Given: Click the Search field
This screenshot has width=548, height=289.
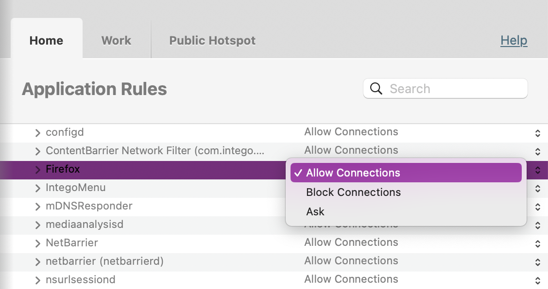Looking at the screenshot, I should pyautogui.click(x=445, y=88).
